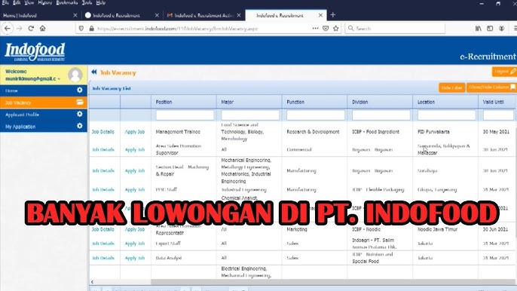Viewport: 517px width, 291px height.
Task: Reload the page with the refresh icon
Action: (31, 29)
